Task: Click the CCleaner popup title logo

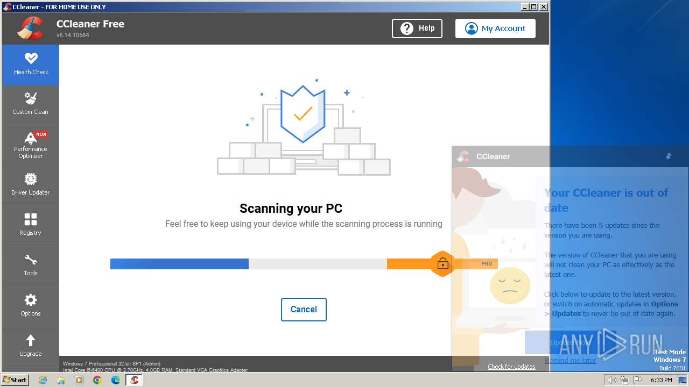Action: tap(463, 156)
